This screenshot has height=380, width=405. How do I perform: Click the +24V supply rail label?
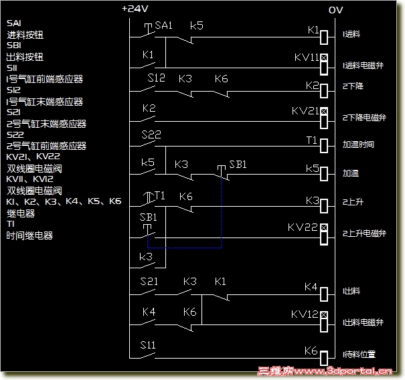[135, 9]
